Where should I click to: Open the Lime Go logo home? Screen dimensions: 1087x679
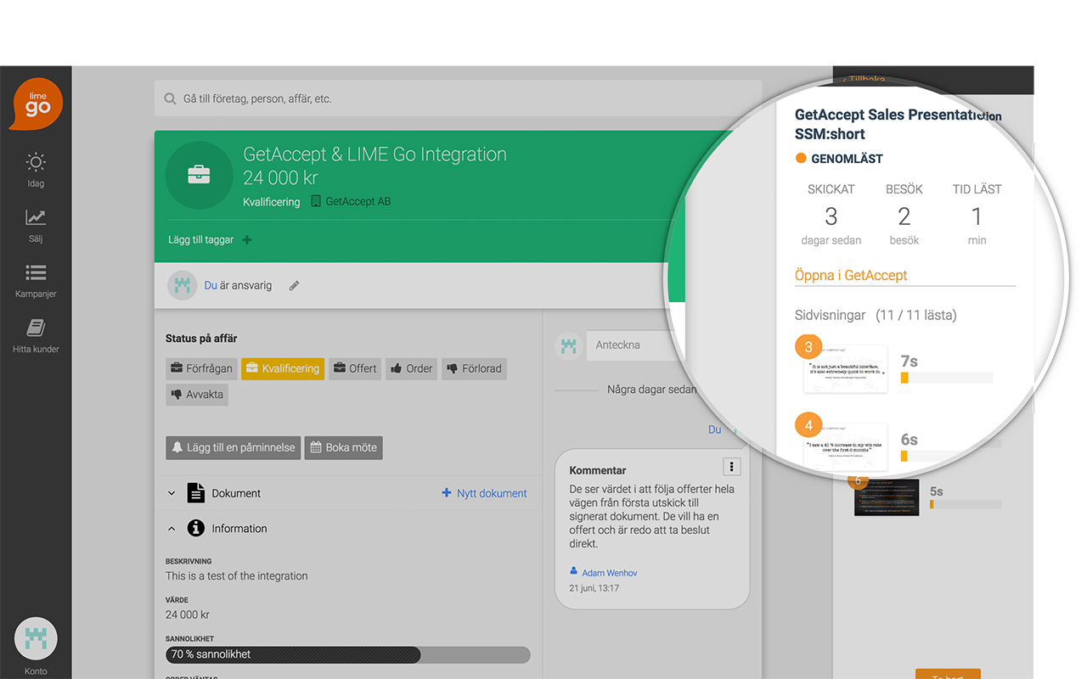click(36, 104)
